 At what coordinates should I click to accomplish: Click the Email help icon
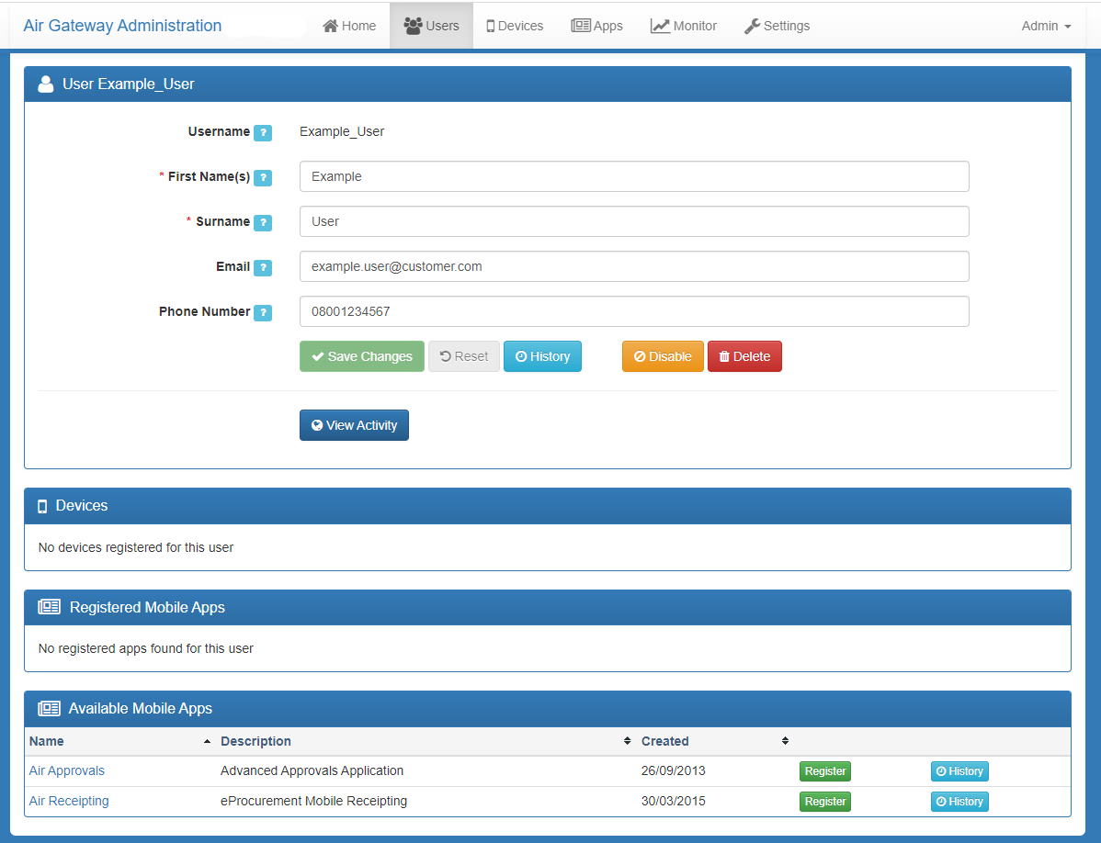263,267
